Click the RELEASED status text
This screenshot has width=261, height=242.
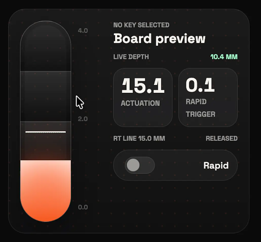point(221,138)
